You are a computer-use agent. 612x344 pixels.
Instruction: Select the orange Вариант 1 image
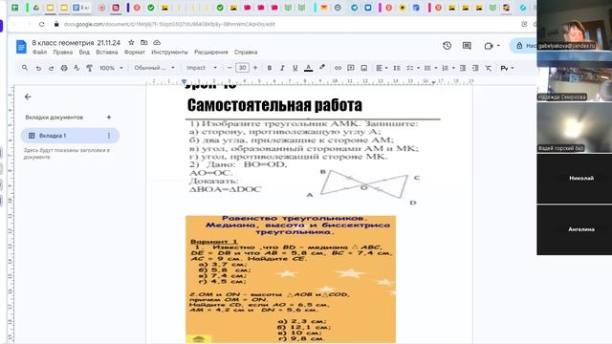coord(291,279)
